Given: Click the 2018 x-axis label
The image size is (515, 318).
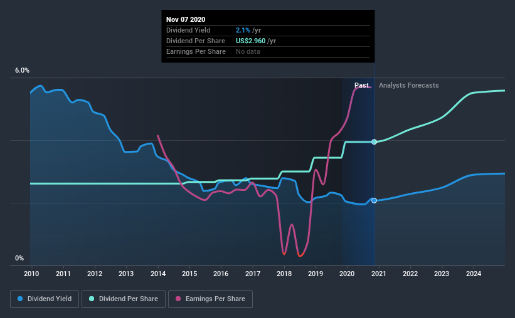Looking at the screenshot, I should tap(284, 274).
